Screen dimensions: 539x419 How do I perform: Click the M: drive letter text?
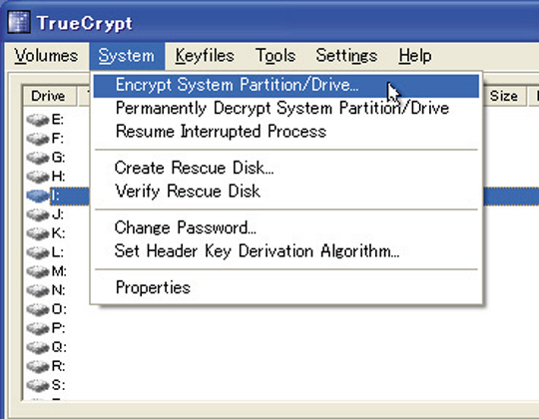click(x=59, y=271)
